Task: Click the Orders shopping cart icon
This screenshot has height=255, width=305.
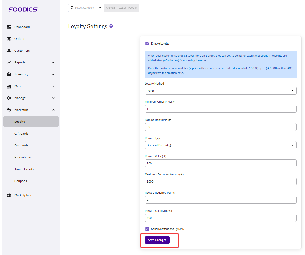Action: [x=9, y=39]
